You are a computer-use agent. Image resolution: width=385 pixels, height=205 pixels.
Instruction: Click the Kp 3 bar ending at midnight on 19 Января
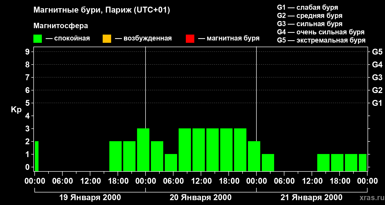tap(143, 150)
